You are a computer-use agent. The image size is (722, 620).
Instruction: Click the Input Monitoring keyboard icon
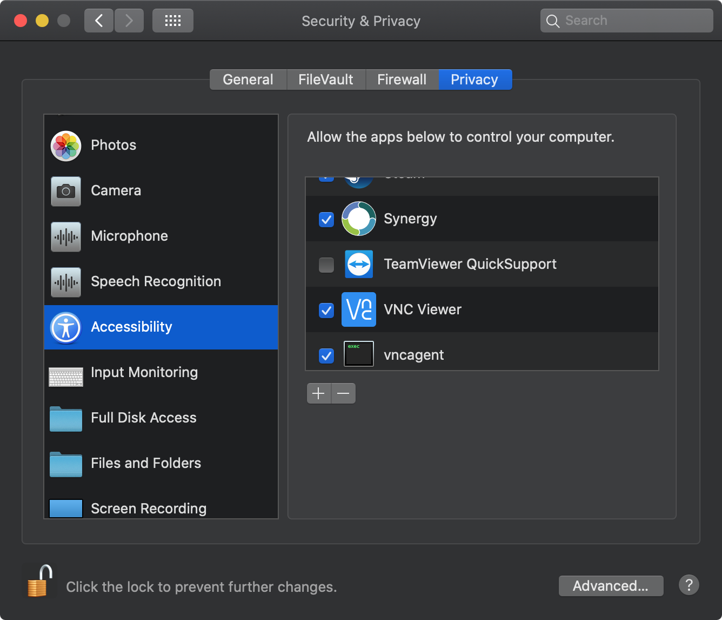point(66,377)
